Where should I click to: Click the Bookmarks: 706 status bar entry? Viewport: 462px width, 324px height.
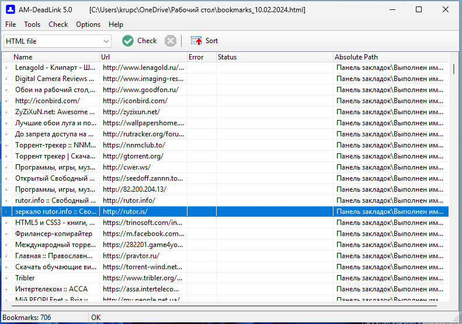27,318
